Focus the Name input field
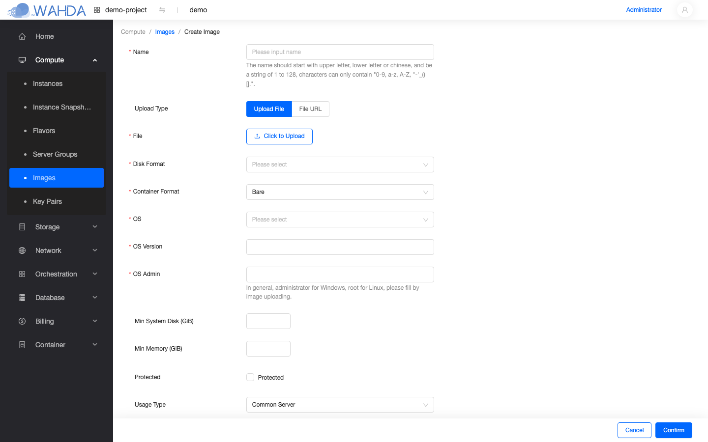This screenshot has width=708, height=442. [340, 52]
